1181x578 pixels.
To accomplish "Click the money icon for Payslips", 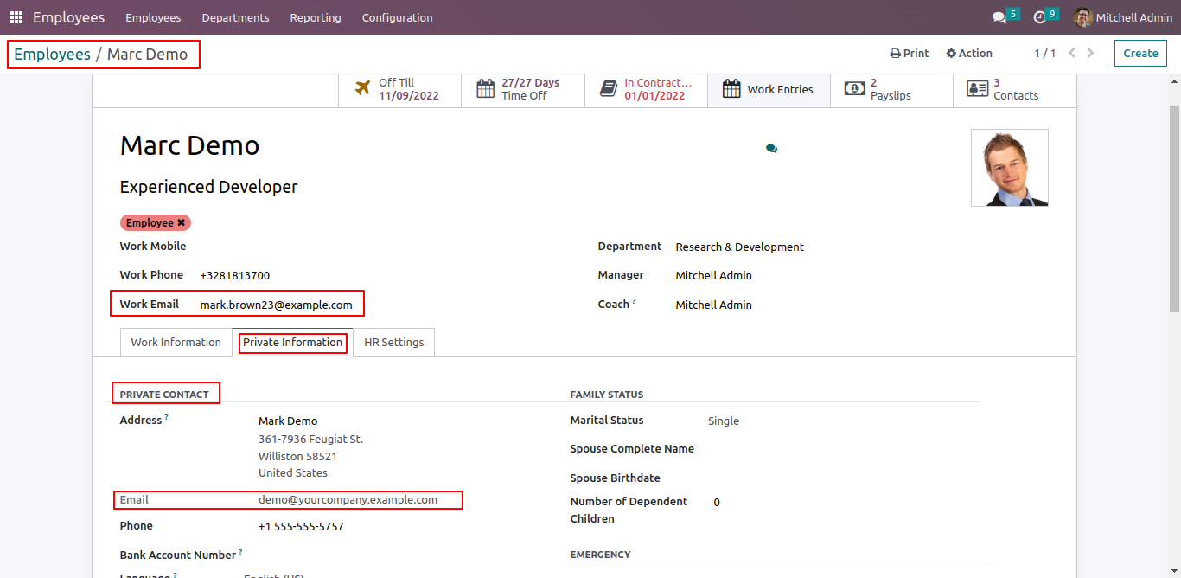I will (854, 88).
